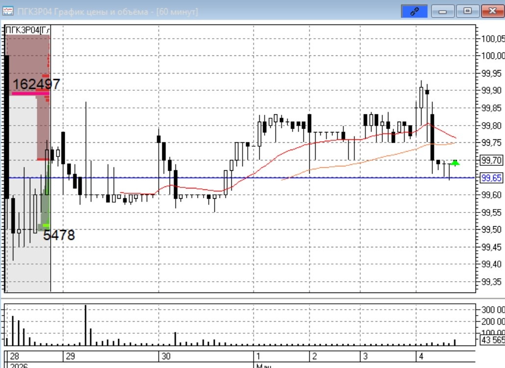Select the blue 99,65 price axis label
This screenshot has width=505, height=368.
click(x=491, y=178)
